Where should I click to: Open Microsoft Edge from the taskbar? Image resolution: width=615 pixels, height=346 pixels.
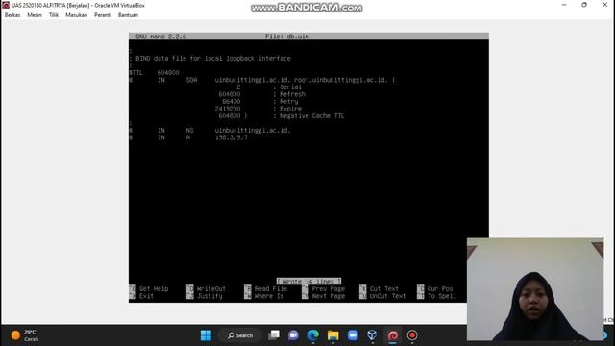[313, 335]
